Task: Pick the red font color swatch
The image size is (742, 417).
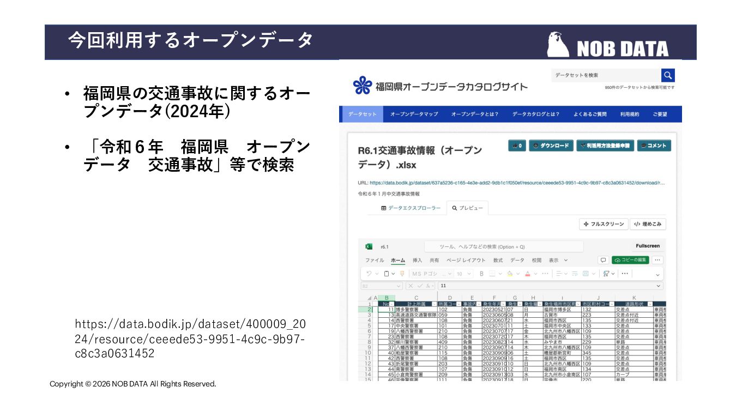Action: pyautogui.click(x=527, y=274)
